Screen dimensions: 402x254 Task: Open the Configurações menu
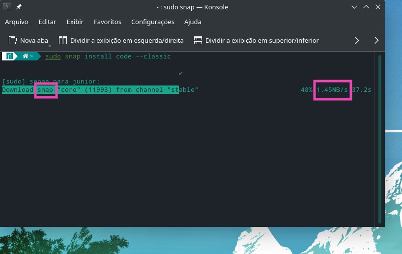[152, 22]
